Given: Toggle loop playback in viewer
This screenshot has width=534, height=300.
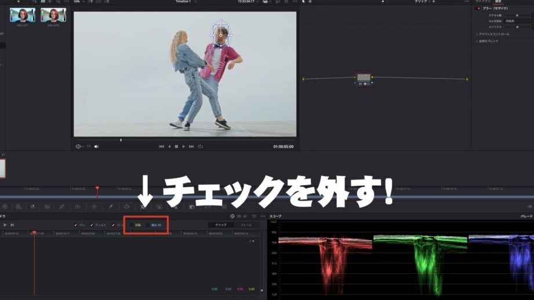Looking at the screenshot, I should pyautogui.click(x=200, y=147).
